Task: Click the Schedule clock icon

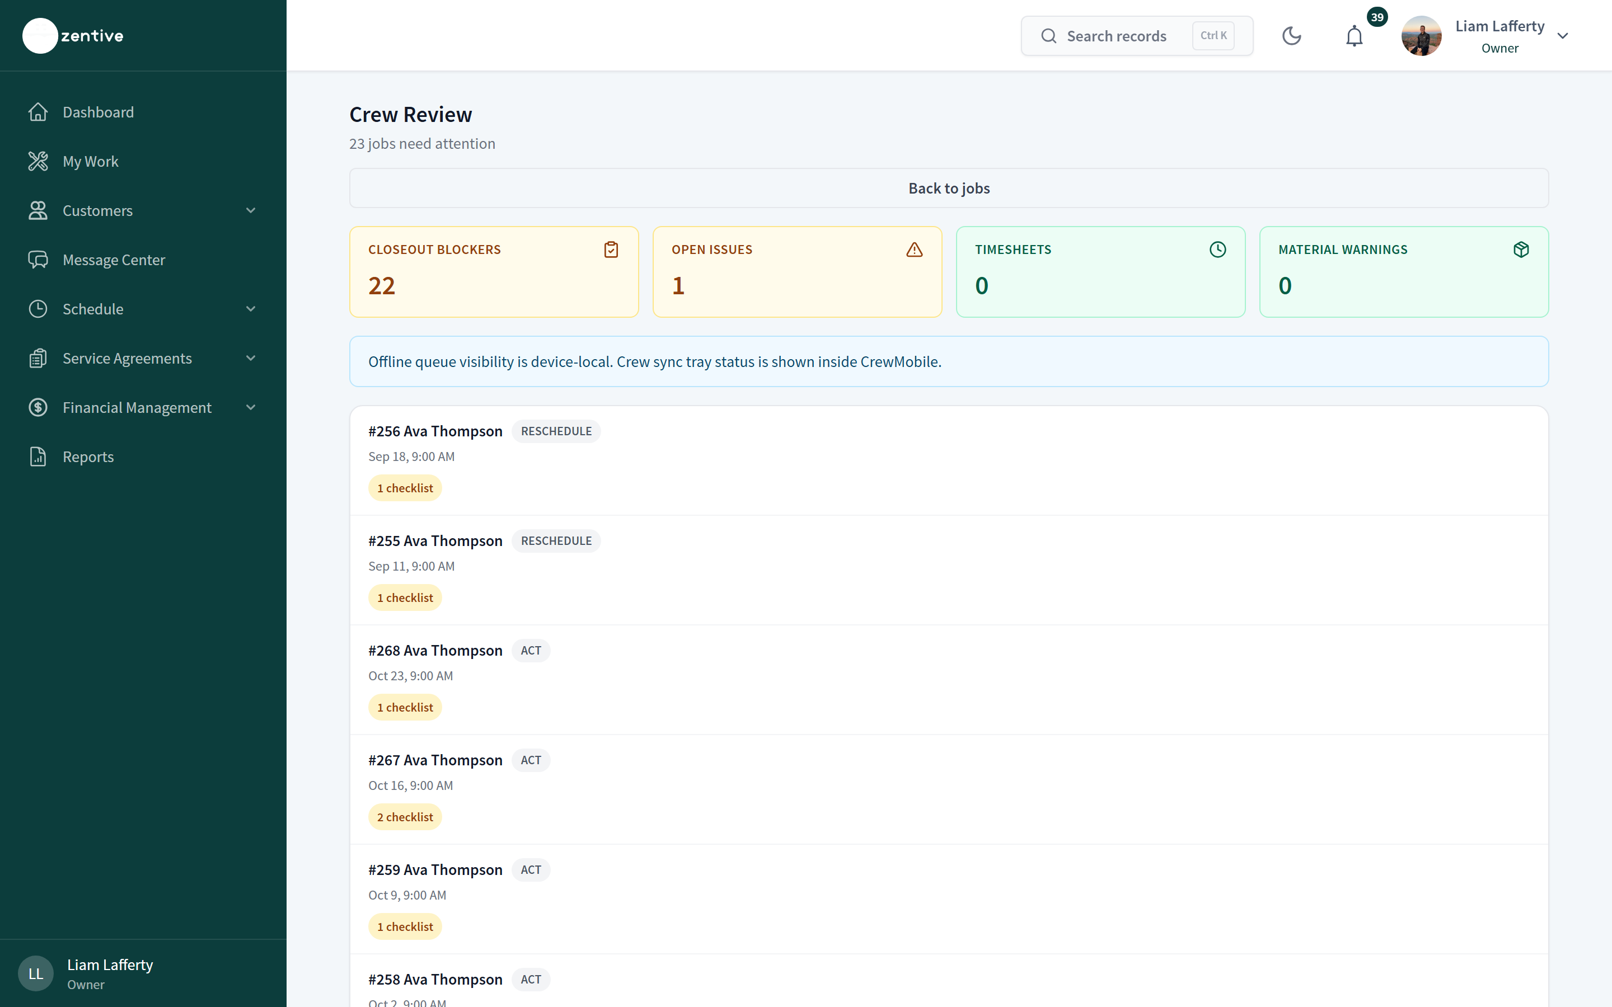Action: point(38,309)
